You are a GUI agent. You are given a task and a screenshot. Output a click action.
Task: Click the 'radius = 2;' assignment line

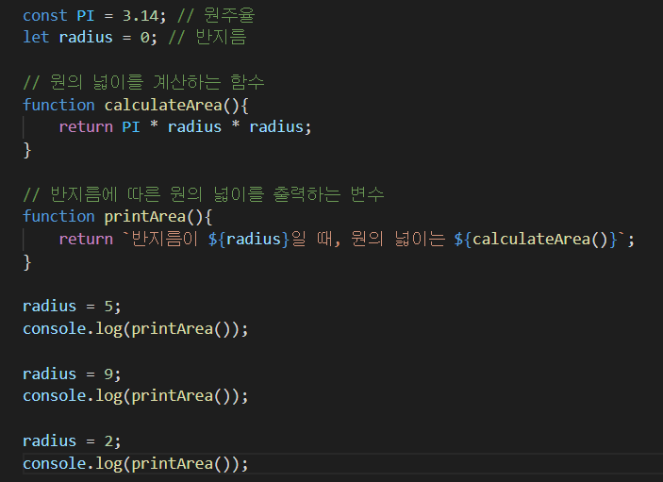coord(72,441)
